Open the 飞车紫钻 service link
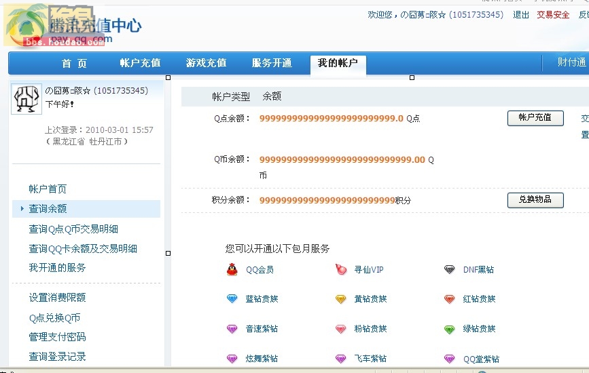The height and width of the screenshot is (373, 589). (x=370, y=359)
